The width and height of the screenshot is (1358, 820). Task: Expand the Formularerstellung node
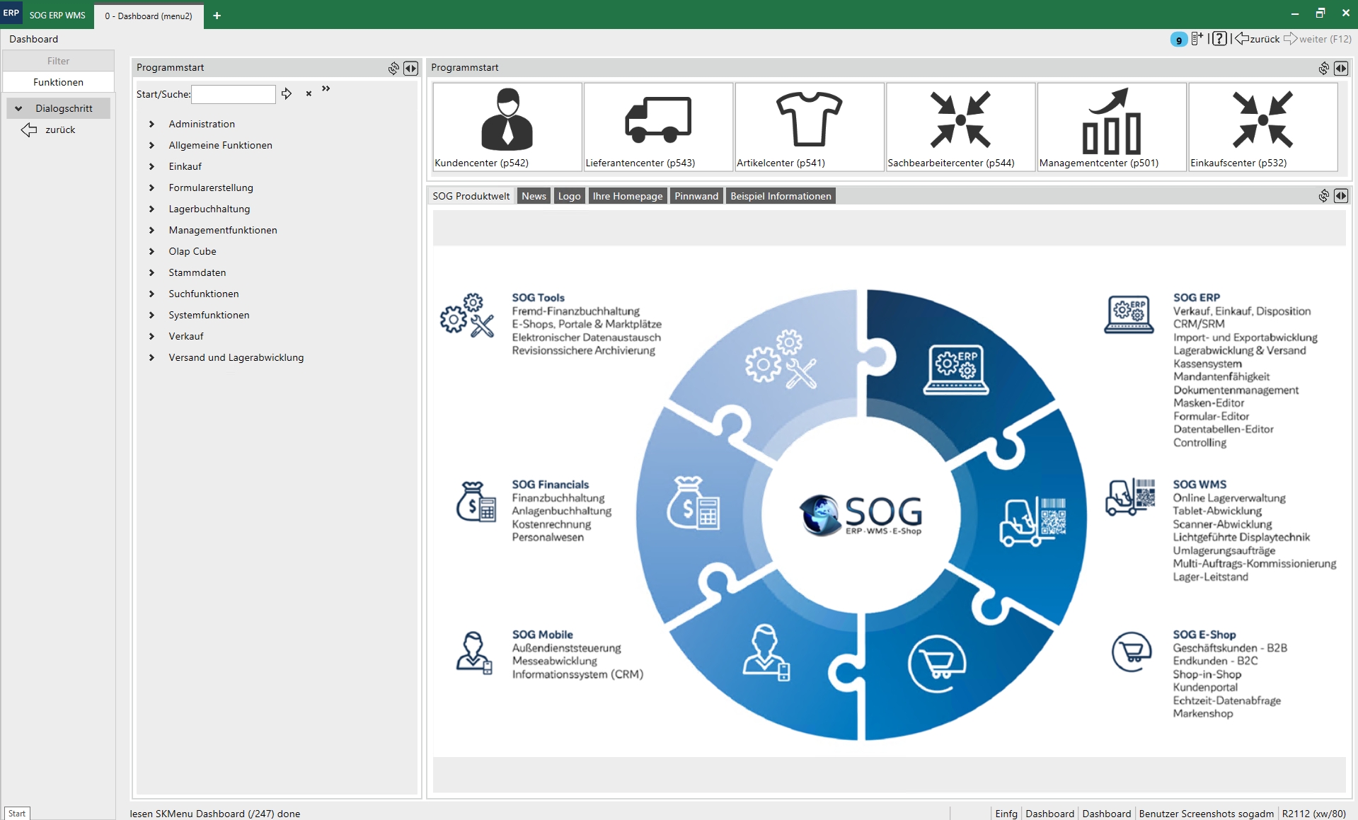tap(151, 187)
